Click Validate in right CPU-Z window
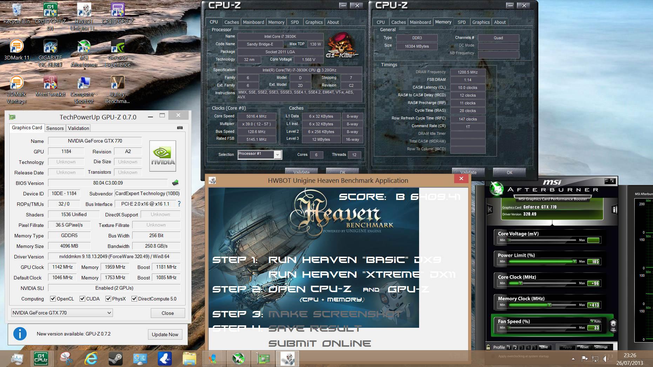The height and width of the screenshot is (367, 653). pos(468,172)
